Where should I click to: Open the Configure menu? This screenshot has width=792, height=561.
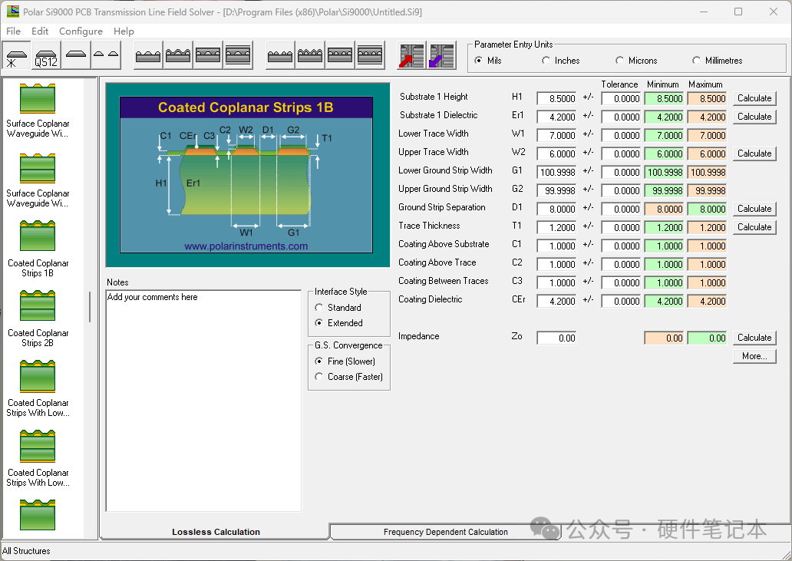[x=81, y=31]
